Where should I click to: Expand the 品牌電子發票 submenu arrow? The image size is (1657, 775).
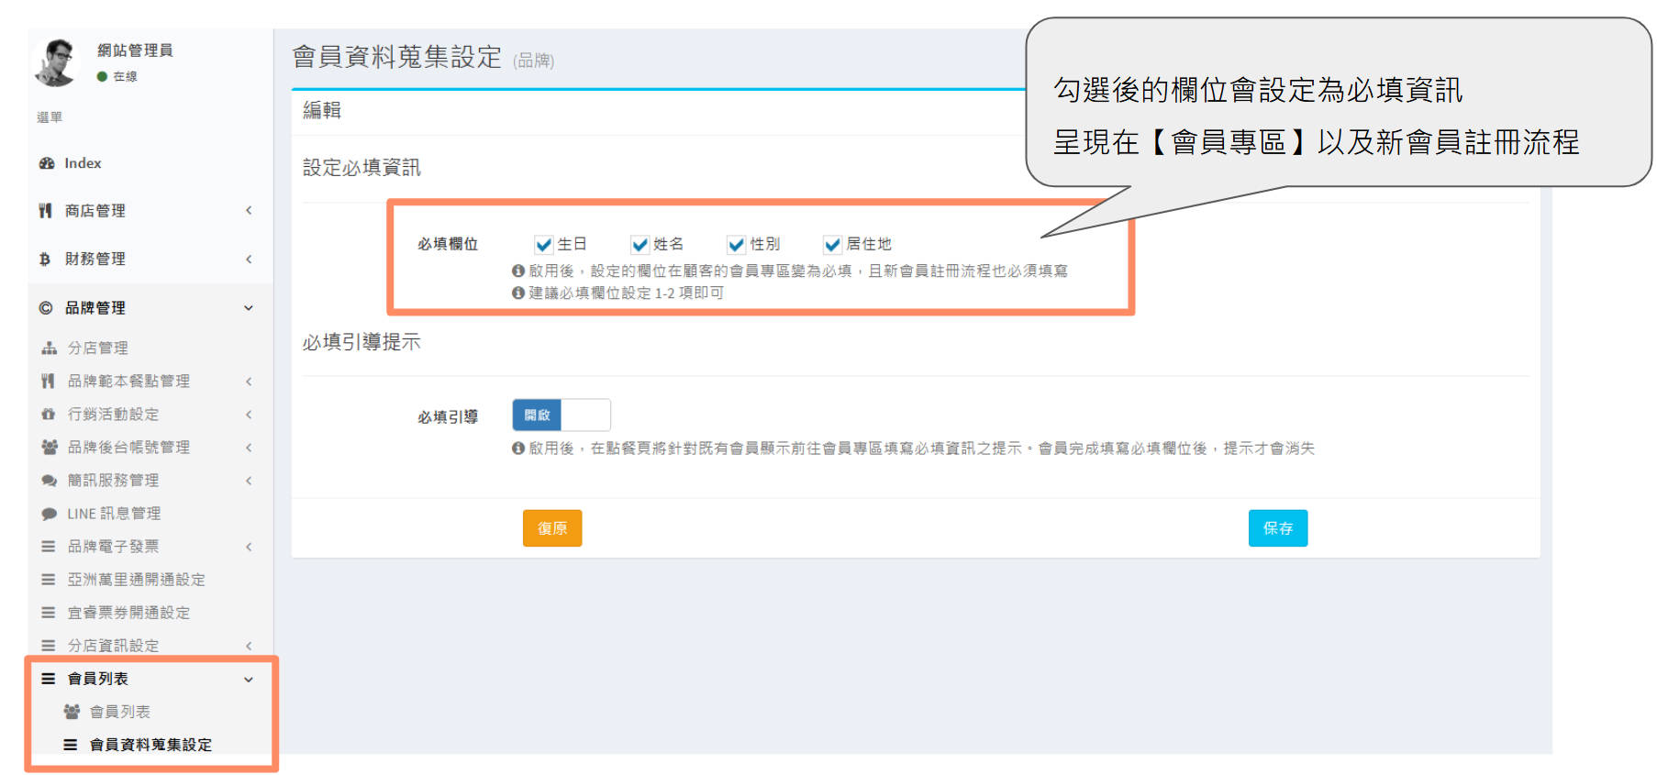point(248,547)
